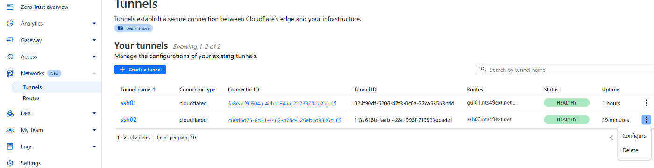
Task: Click the Gateway sidebar icon
Action: 10,40
